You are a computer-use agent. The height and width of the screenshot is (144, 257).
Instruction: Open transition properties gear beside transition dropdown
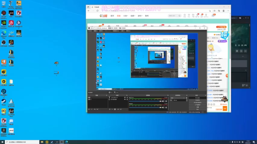click(x=187, y=98)
